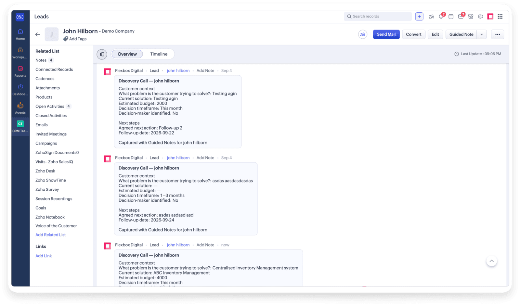
Task: Click the Zoho CRM logo icon
Action: point(20,17)
